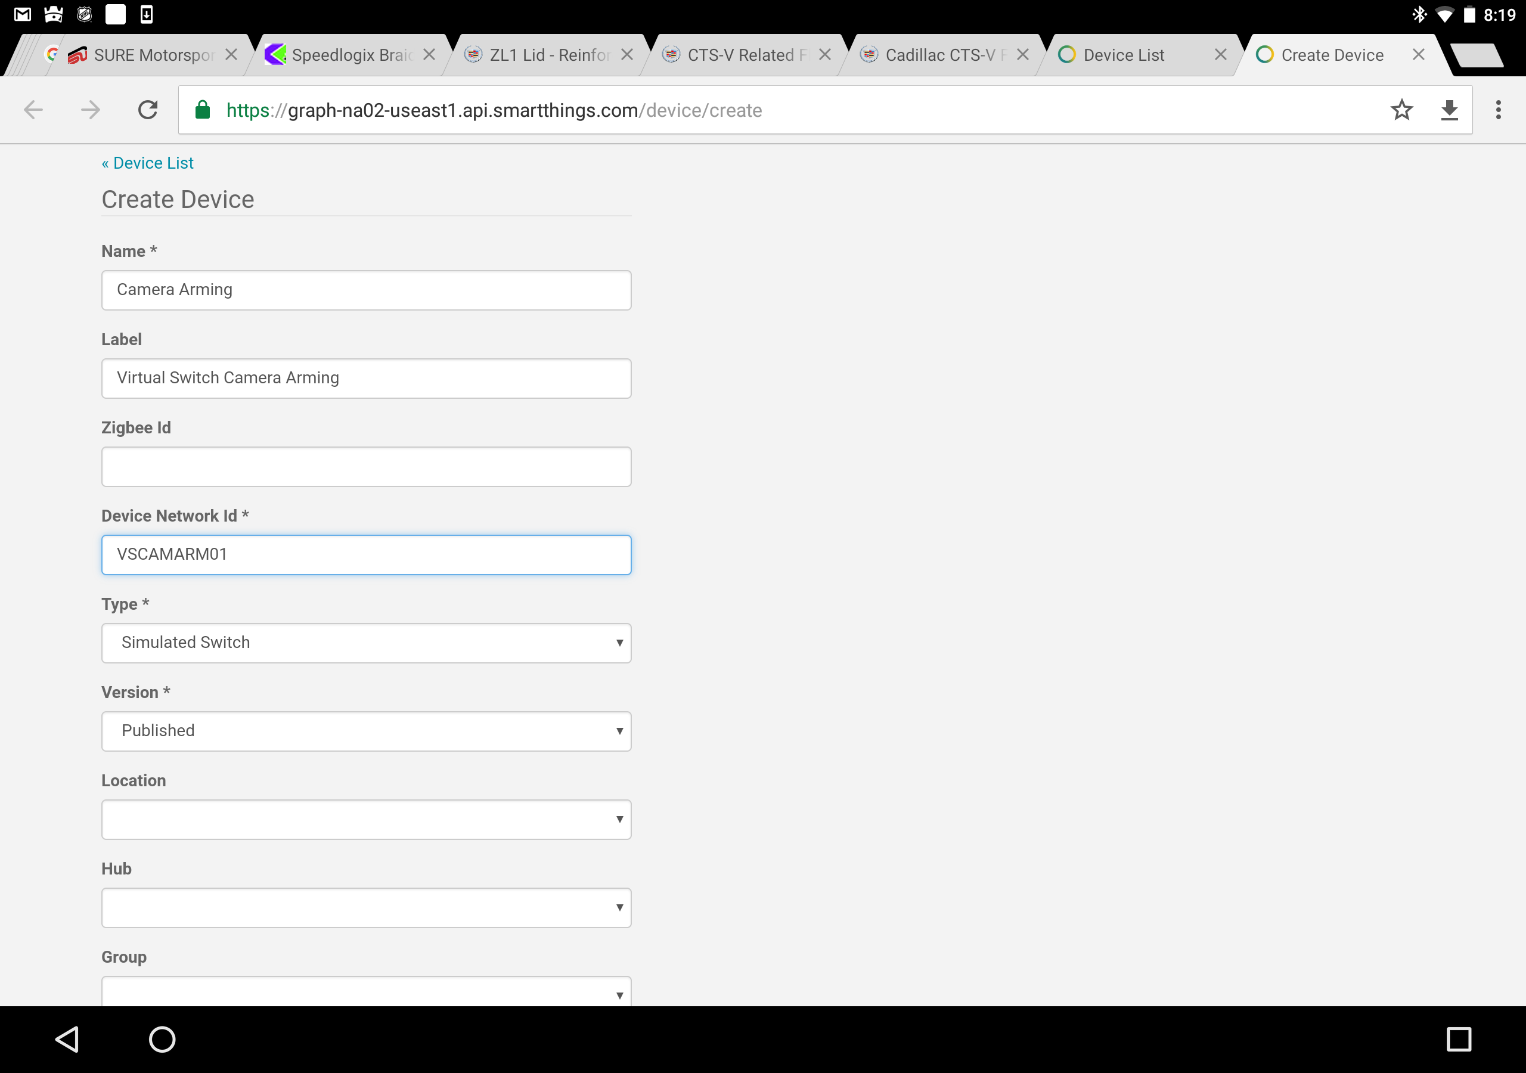
Task: Reload the page with the refresh icon
Action: click(148, 110)
